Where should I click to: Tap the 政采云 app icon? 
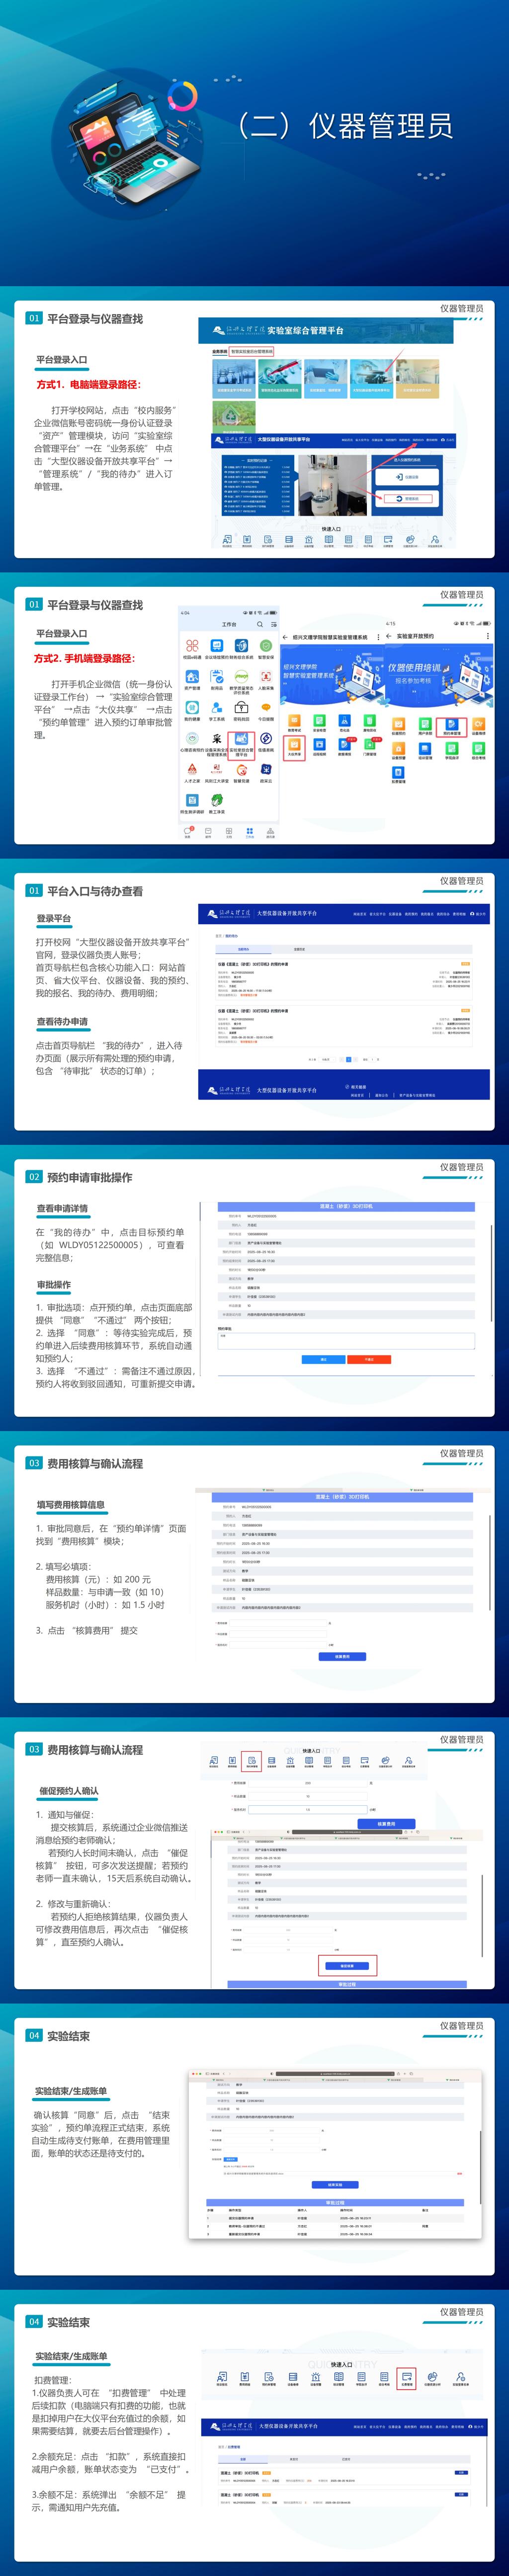[x=266, y=772]
